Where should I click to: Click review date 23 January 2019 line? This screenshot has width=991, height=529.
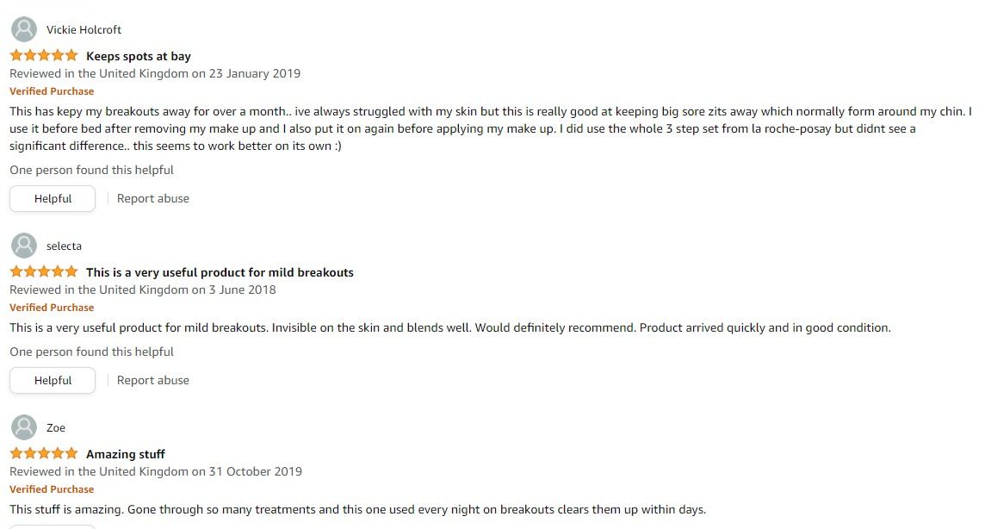click(155, 73)
